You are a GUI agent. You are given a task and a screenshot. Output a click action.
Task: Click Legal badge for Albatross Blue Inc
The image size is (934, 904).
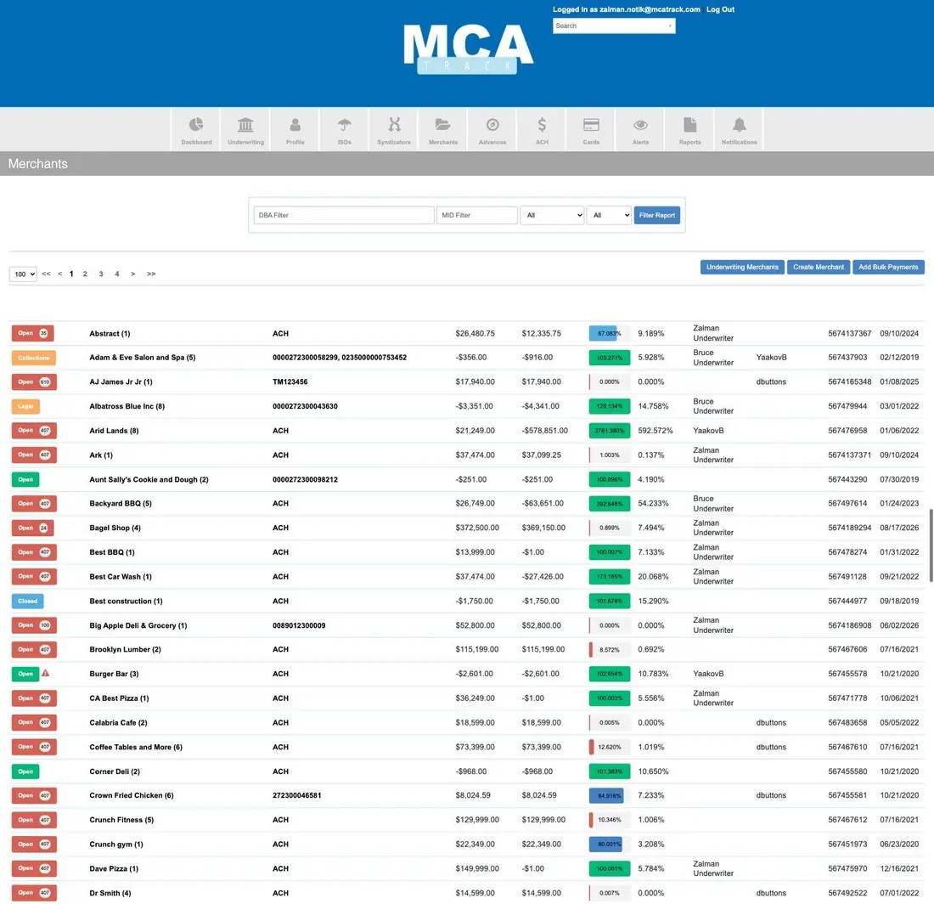pyautogui.click(x=25, y=406)
